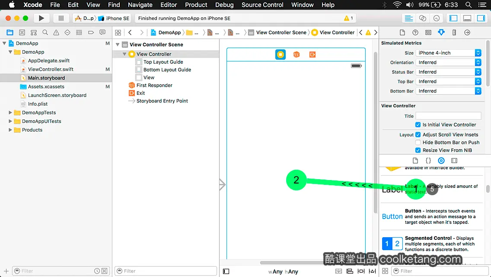Show the Media library
This screenshot has height=277, width=491.
(x=454, y=161)
